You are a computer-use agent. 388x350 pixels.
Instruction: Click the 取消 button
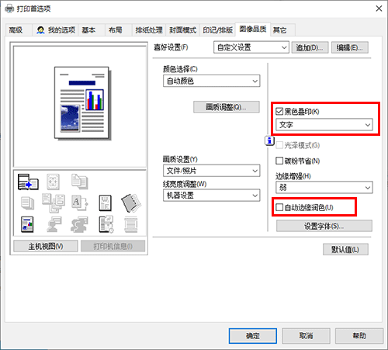(x=306, y=336)
